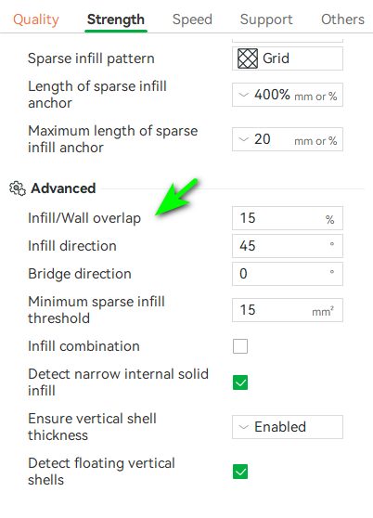Open the Sparse infill pattern dropdown
The image size is (373, 518).
[288, 58]
